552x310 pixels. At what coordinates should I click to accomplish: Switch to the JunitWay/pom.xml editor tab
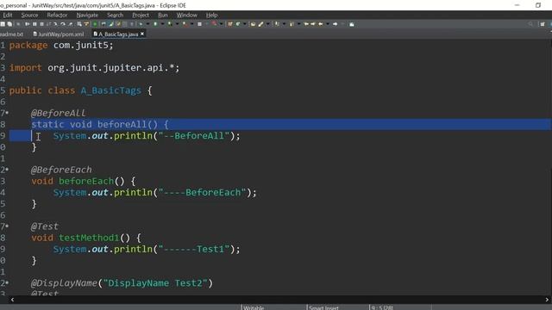(x=59, y=34)
